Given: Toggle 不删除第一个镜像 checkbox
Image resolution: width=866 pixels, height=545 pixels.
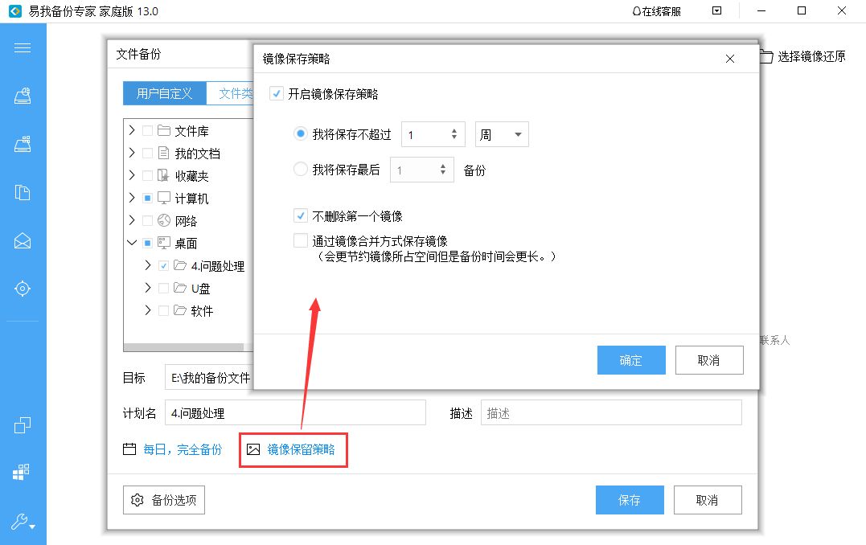Looking at the screenshot, I should coord(301,215).
